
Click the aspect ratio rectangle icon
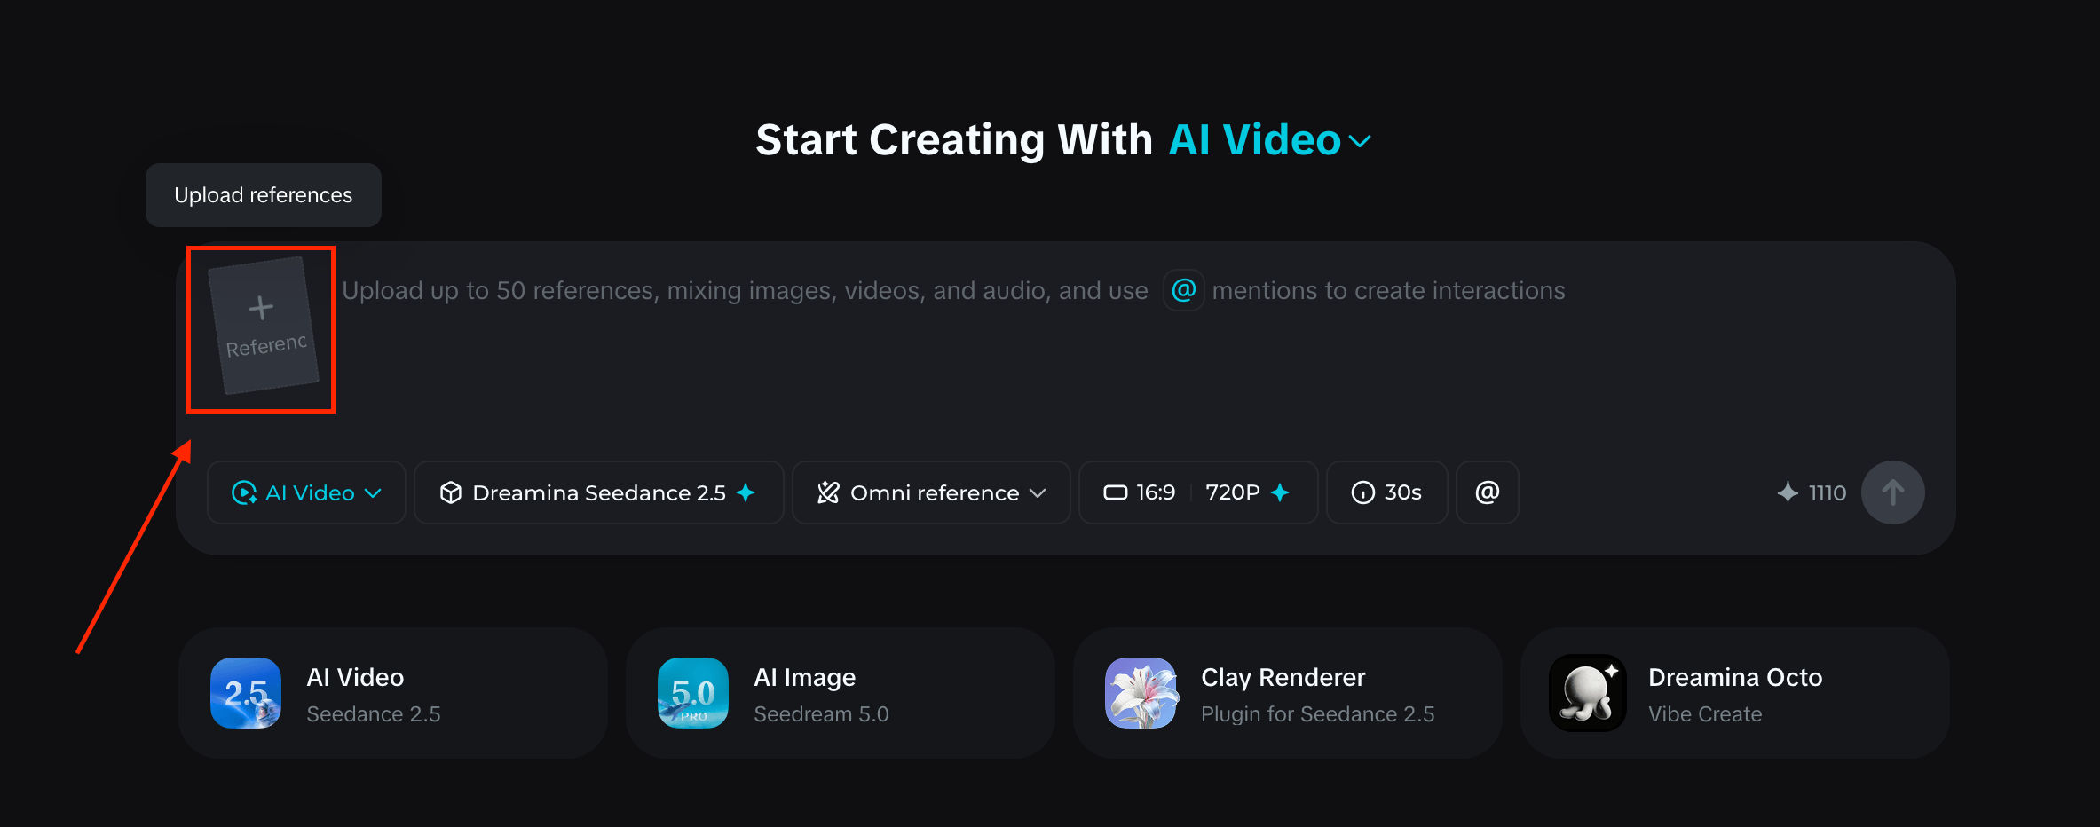point(1116,492)
